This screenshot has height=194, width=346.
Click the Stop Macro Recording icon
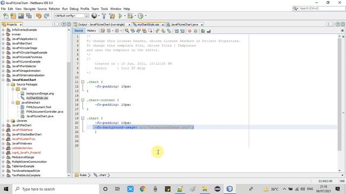196,31
